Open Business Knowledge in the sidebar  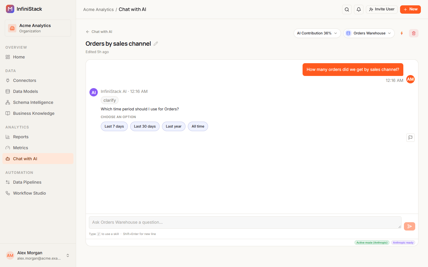[x=38, y=113]
